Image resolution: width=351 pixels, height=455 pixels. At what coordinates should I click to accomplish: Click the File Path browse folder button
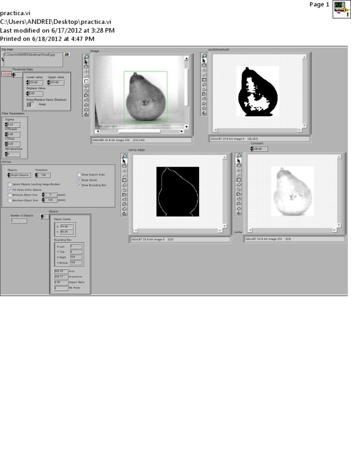coord(67,54)
